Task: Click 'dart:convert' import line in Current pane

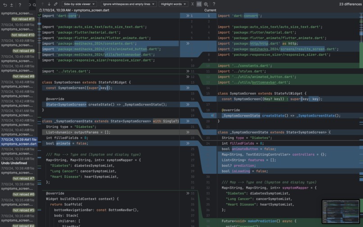Action: [240, 16]
